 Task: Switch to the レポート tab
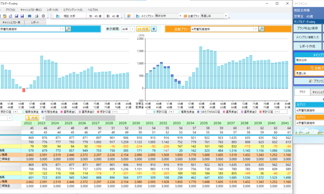tap(35, 23)
